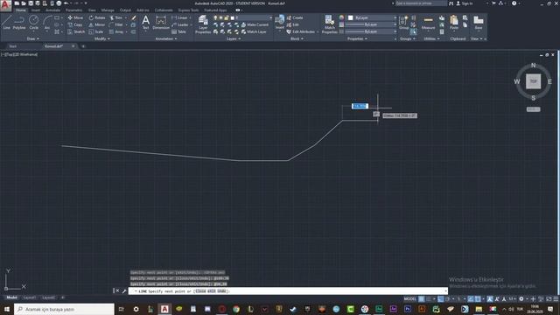
Task: Click the Linear dimension tool
Action: pyautogui.click(x=179, y=17)
